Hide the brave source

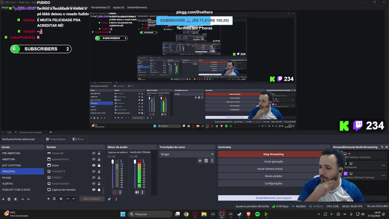tap(94, 165)
